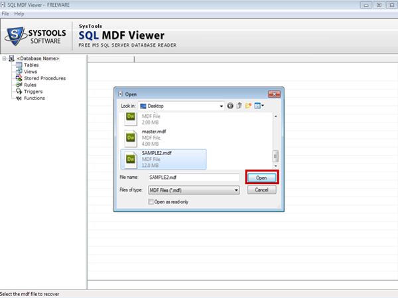This screenshot has width=398, height=298.
Task: Select Tables in the tree
Action: point(31,65)
